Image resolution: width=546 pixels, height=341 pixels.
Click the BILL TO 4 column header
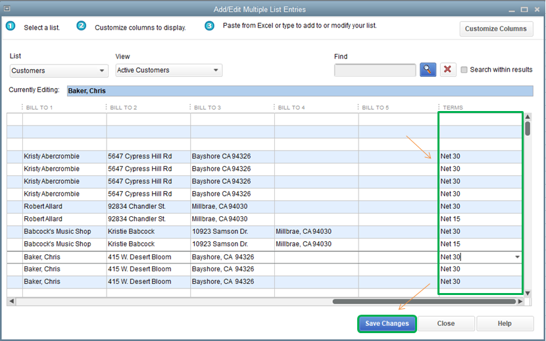pos(291,108)
